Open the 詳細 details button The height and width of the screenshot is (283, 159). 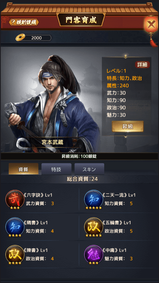click(x=142, y=65)
